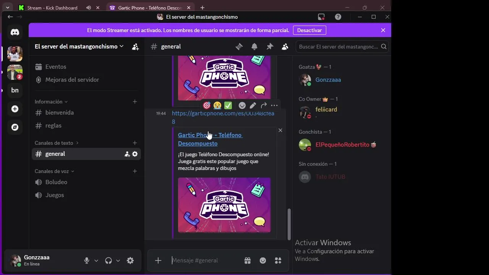489x275 pixels.
Task: Click the Gartic Phone embed image
Action: point(224,205)
